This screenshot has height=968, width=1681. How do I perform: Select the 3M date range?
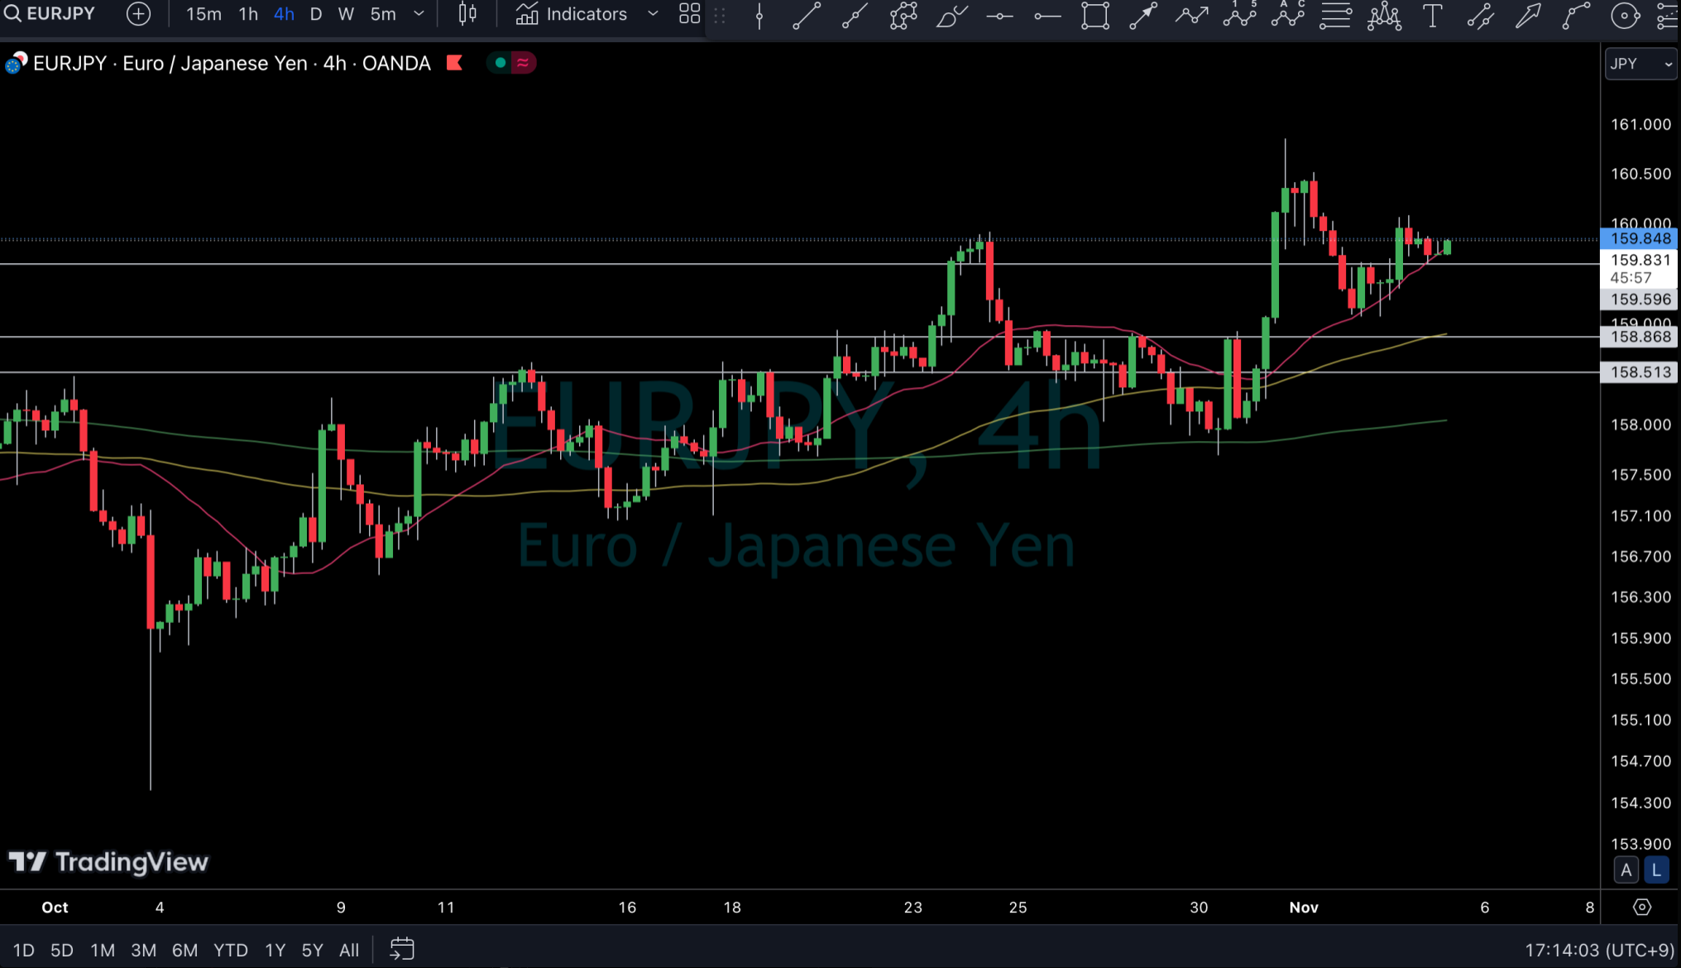coord(143,950)
